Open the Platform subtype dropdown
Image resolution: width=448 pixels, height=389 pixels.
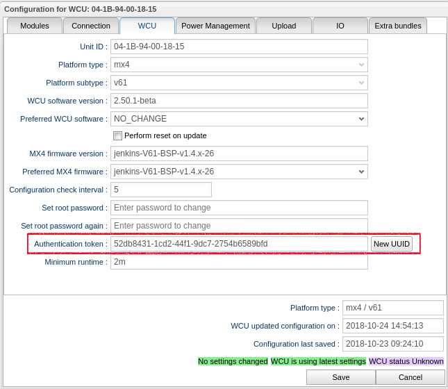coord(239,83)
